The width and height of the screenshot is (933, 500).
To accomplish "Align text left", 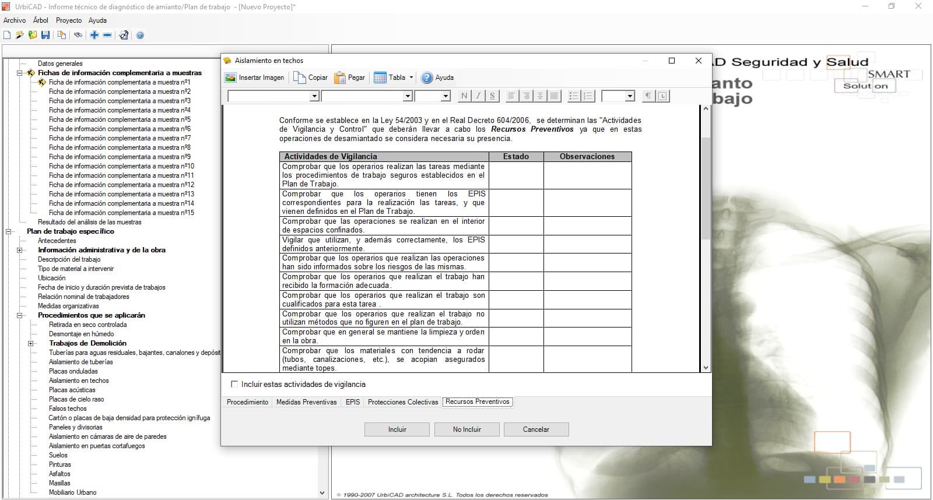I will (x=511, y=96).
